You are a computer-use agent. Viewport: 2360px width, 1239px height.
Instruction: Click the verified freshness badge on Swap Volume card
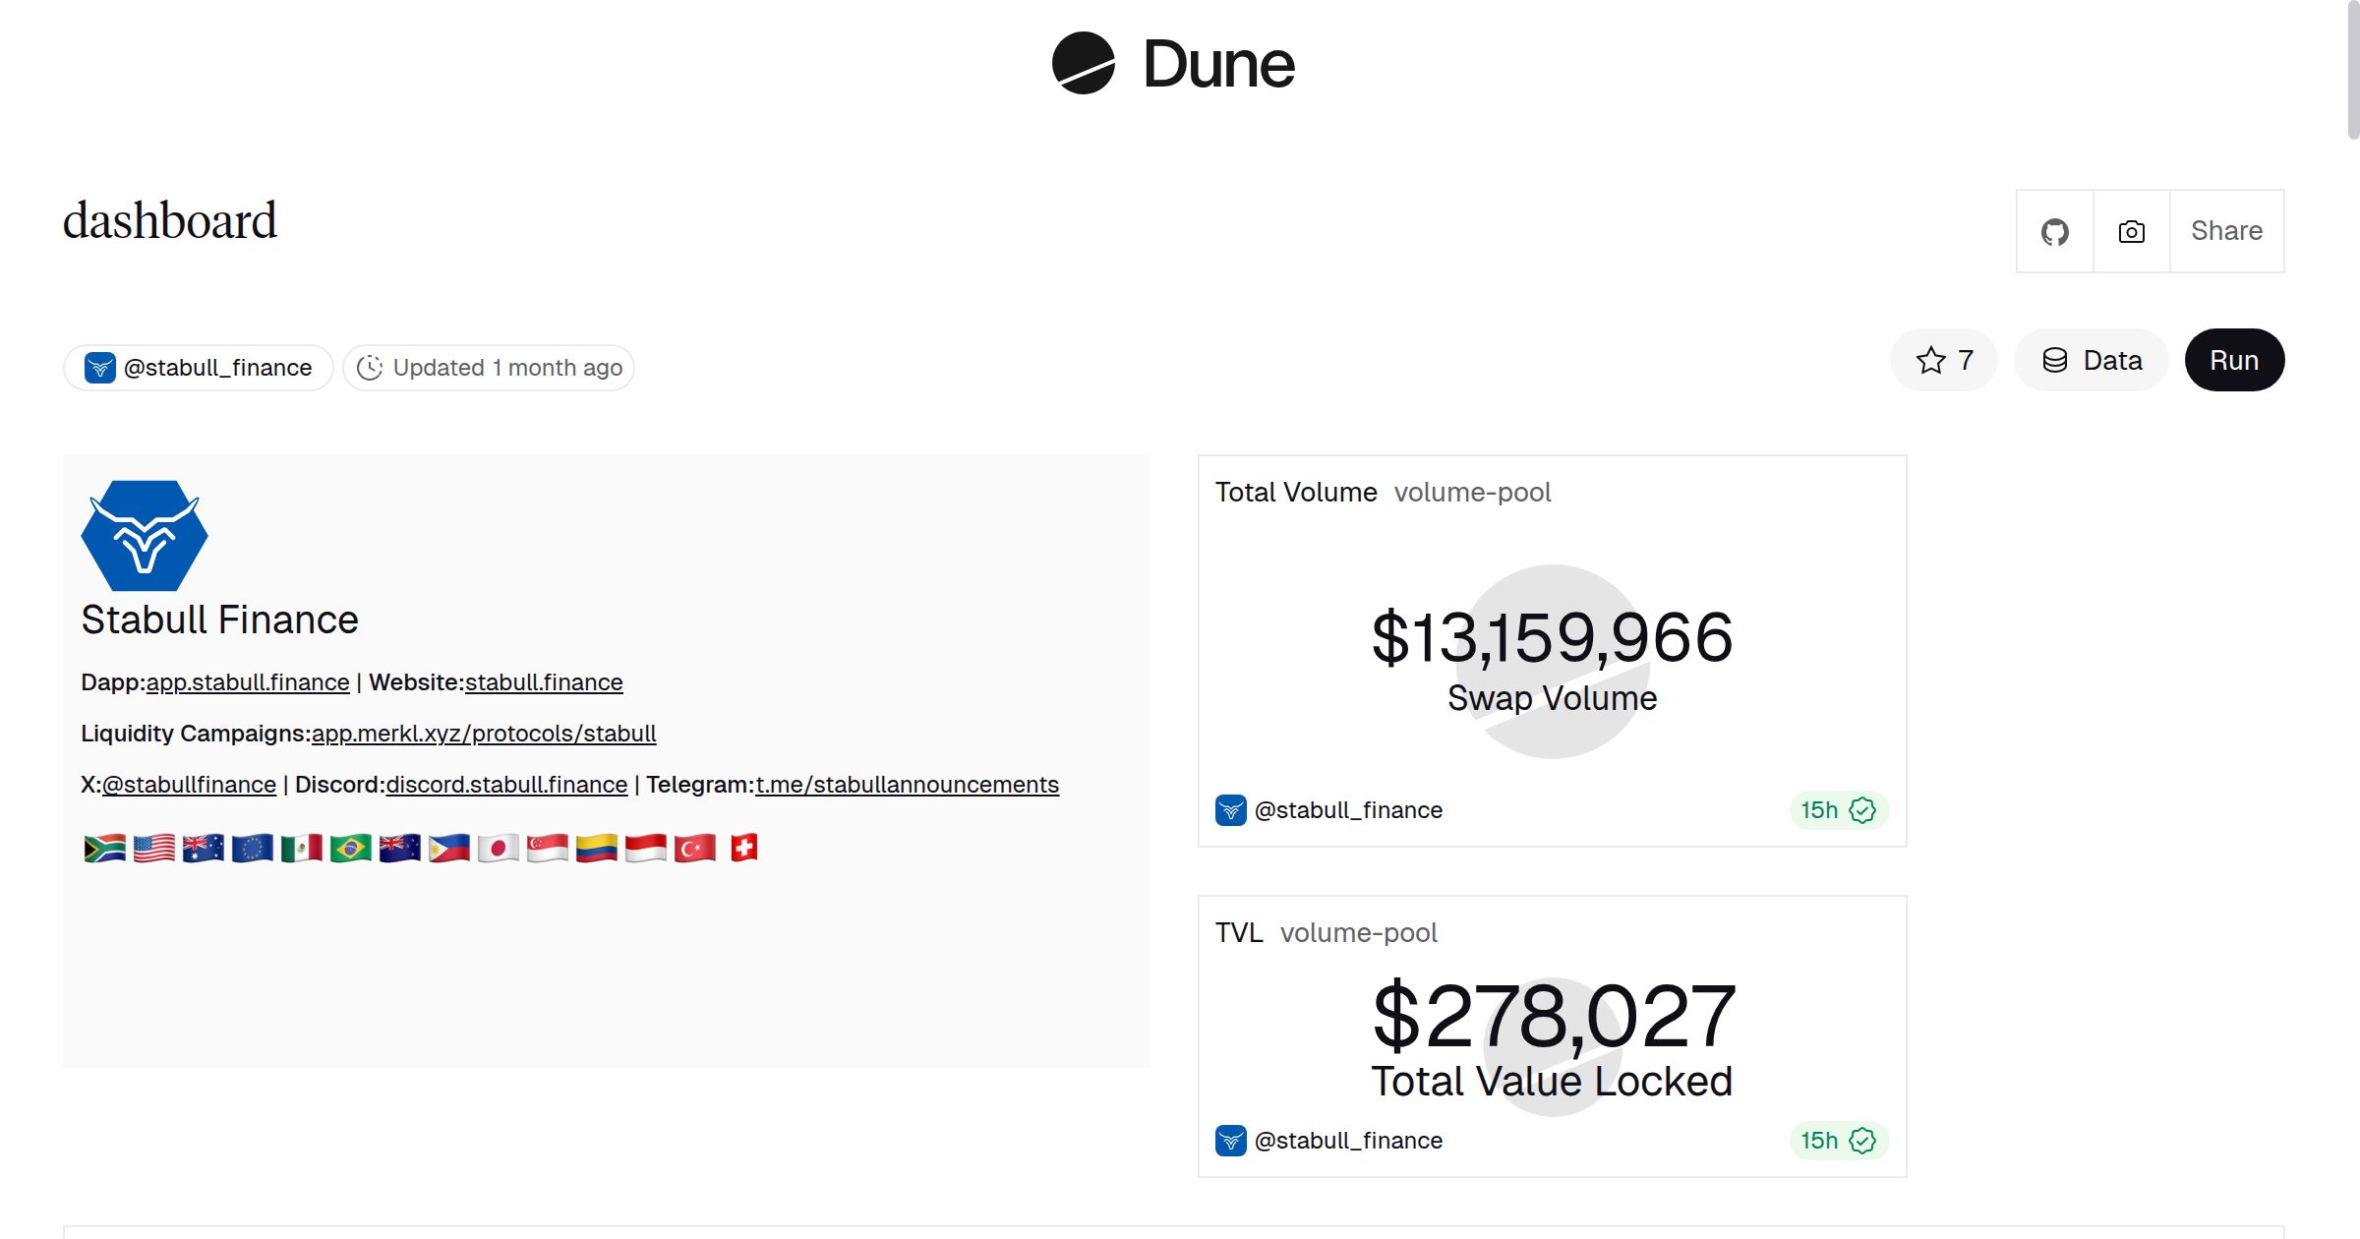[1861, 810]
